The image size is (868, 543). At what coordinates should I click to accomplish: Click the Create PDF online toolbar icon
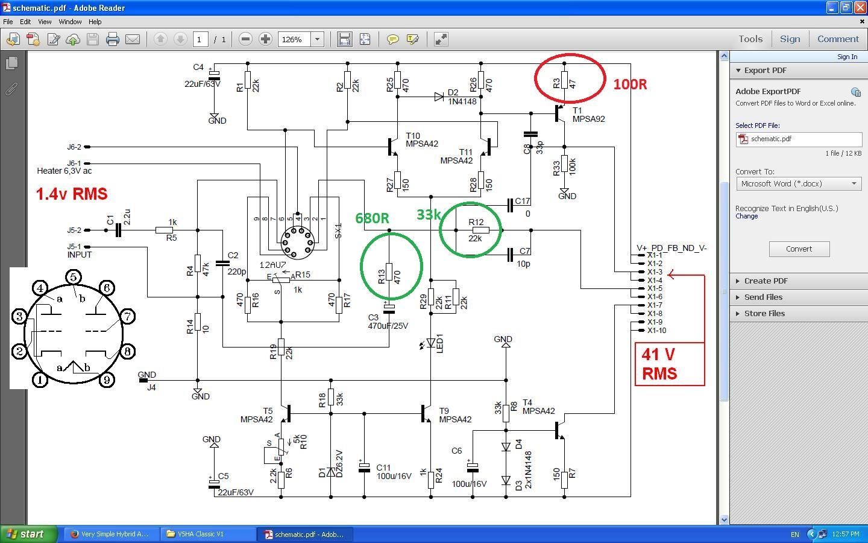(33, 39)
